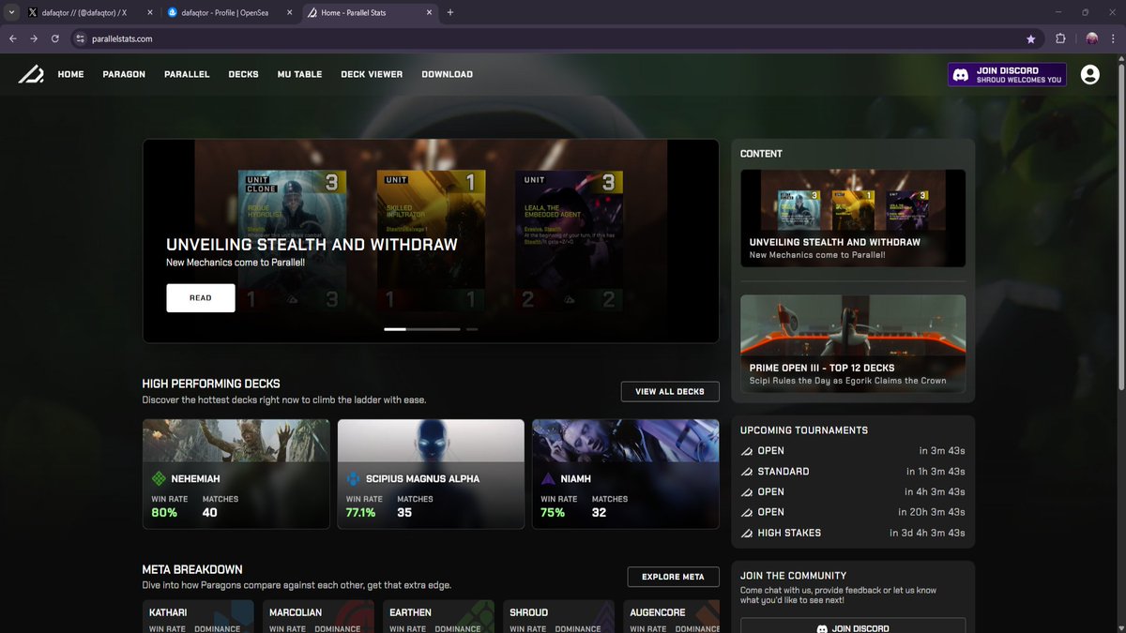Open the DOWNLOAD nav item
1126x633 pixels.
[447, 75]
